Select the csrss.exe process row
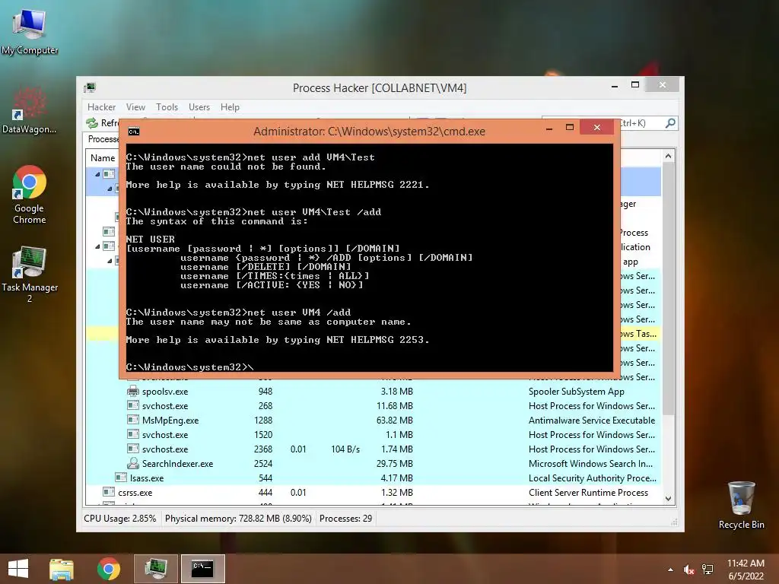Image resolution: width=779 pixels, height=584 pixels. point(373,492)
